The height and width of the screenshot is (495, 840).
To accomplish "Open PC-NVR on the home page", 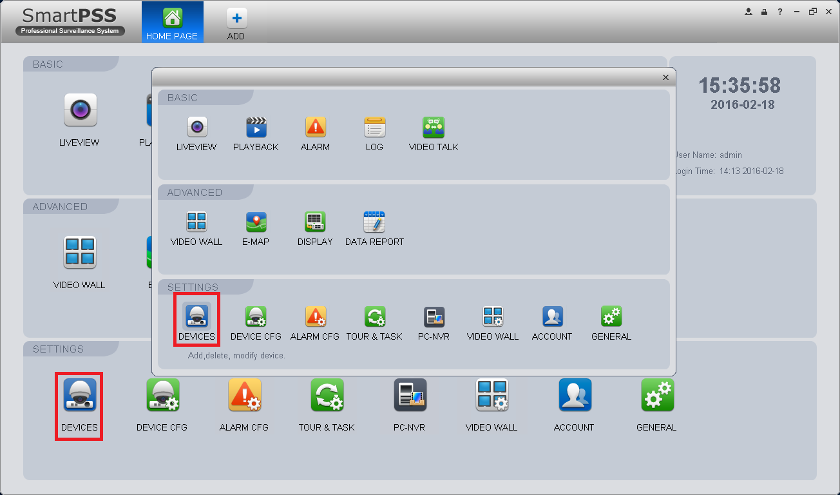I will pos(410,394).
